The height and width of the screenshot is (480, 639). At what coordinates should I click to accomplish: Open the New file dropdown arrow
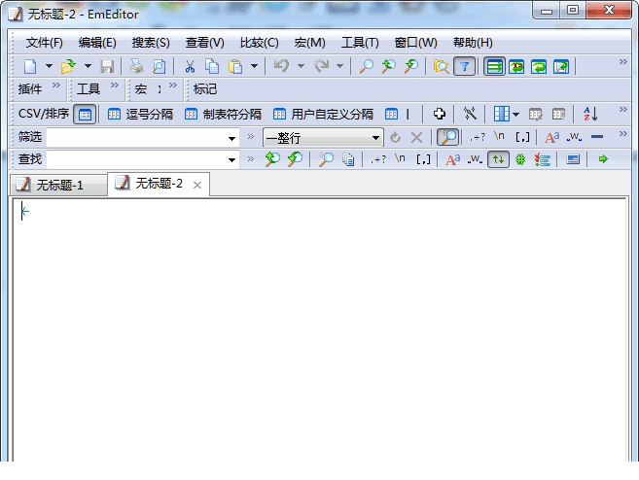click(49, 66)
